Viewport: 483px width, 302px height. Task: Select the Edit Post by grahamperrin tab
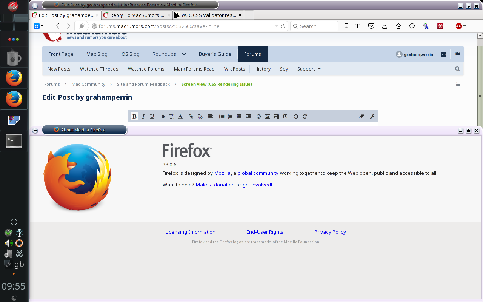coord(66,15)
